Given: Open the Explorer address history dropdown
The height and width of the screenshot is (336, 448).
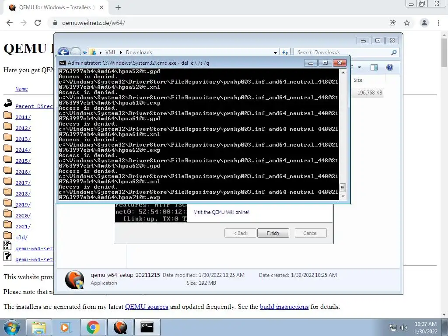Looking at the screenshot, I should [x=275, y=52].
